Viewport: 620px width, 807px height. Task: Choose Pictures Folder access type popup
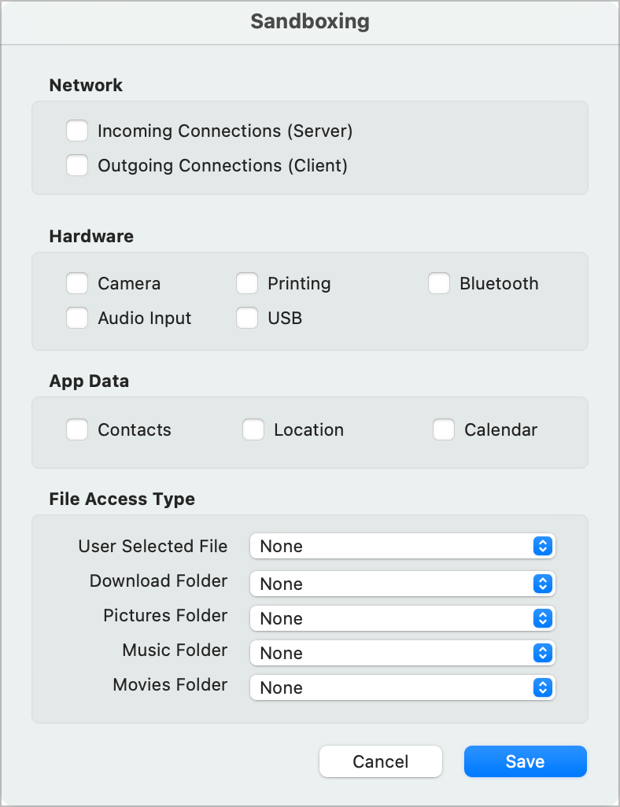(402, 618)
